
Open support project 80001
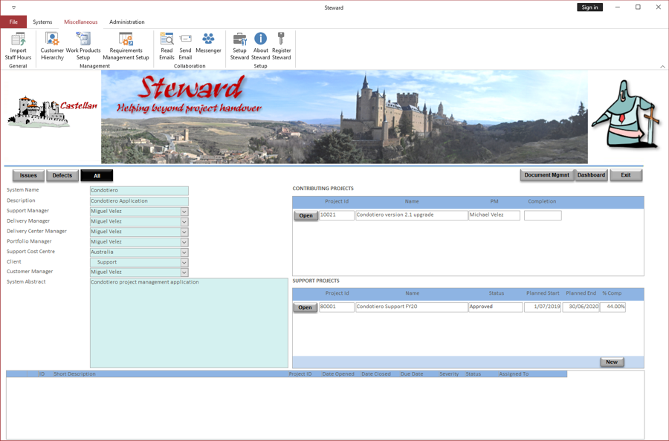[305, 307]
